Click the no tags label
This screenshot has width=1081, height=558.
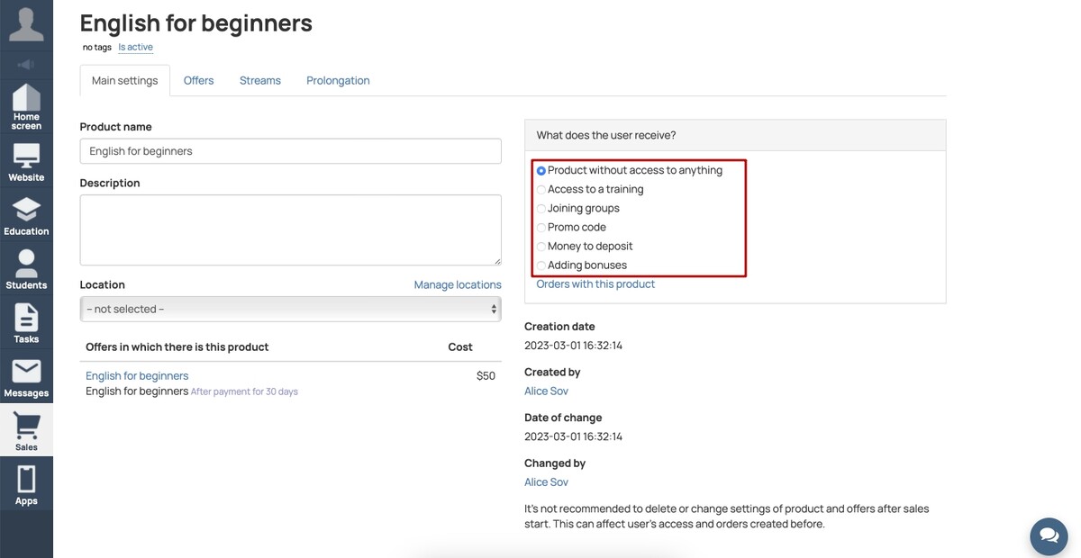pyautogui.click(x=97, y=47)
